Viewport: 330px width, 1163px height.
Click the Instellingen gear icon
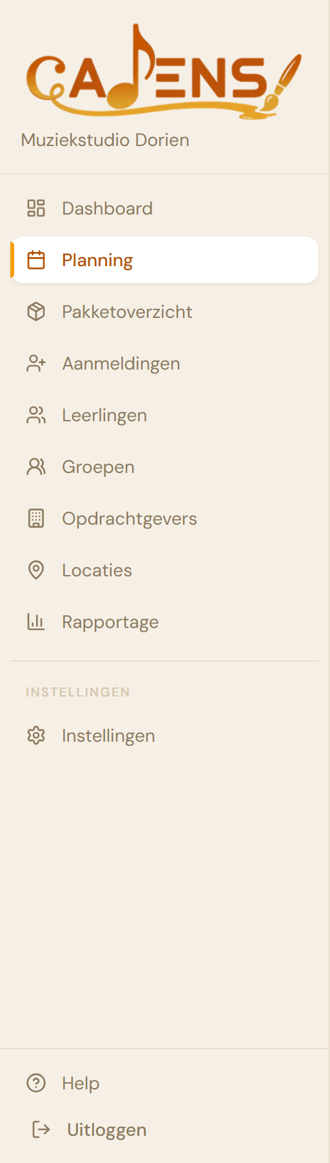[36, 735]
